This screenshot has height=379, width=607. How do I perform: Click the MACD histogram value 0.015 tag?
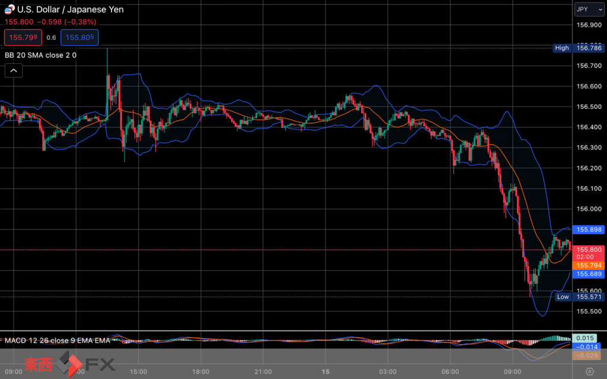(x=584, y=338)
